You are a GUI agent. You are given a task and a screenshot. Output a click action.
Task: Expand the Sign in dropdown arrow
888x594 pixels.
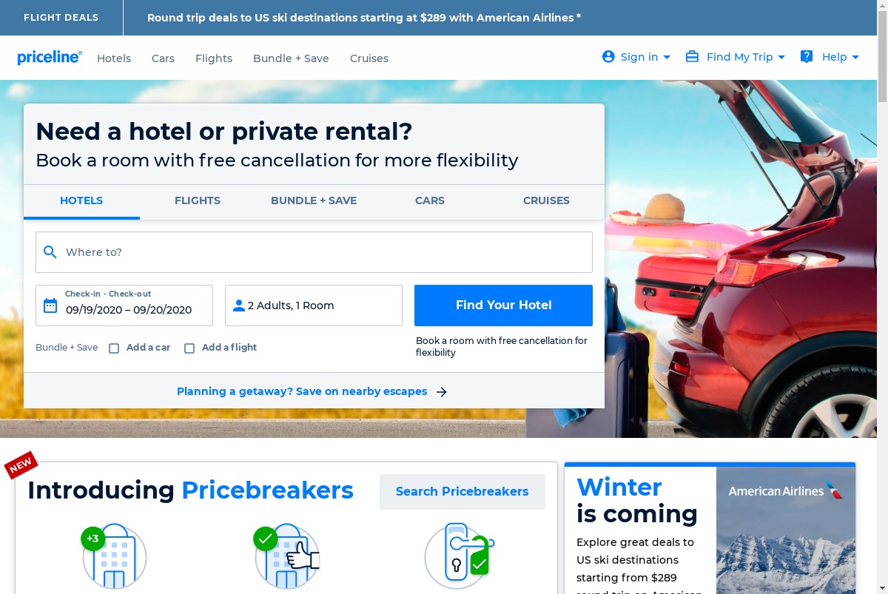click(x=667, y=58)
